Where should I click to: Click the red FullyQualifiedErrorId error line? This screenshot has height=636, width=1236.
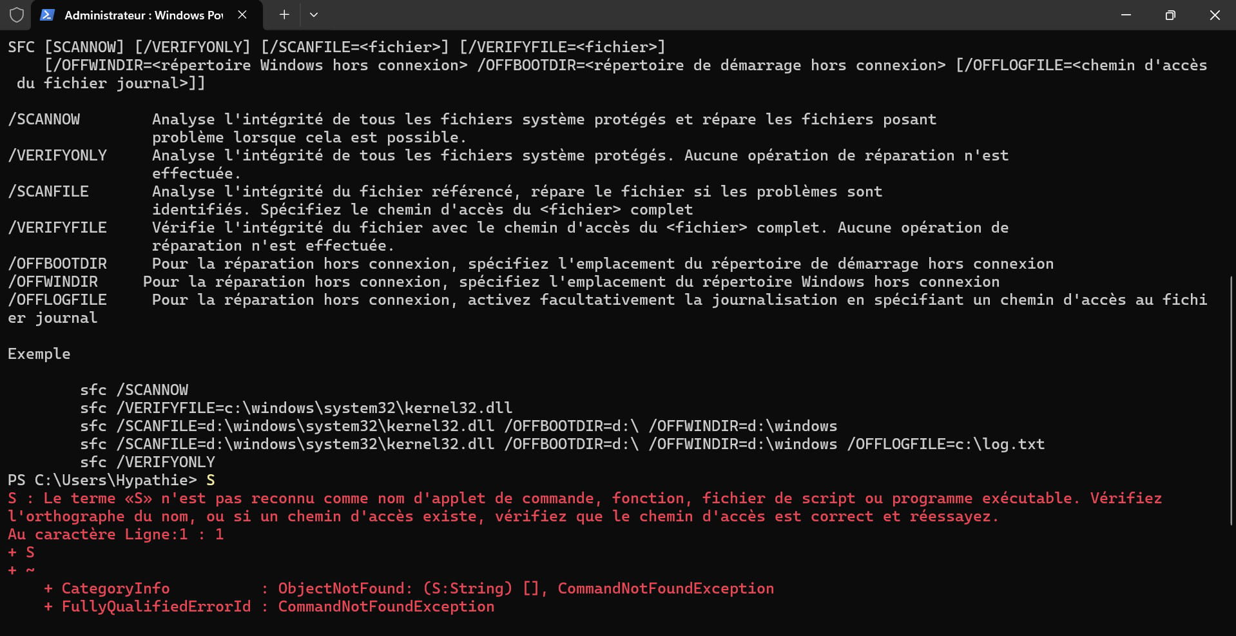pyautogui.click(x=269, y=606)
